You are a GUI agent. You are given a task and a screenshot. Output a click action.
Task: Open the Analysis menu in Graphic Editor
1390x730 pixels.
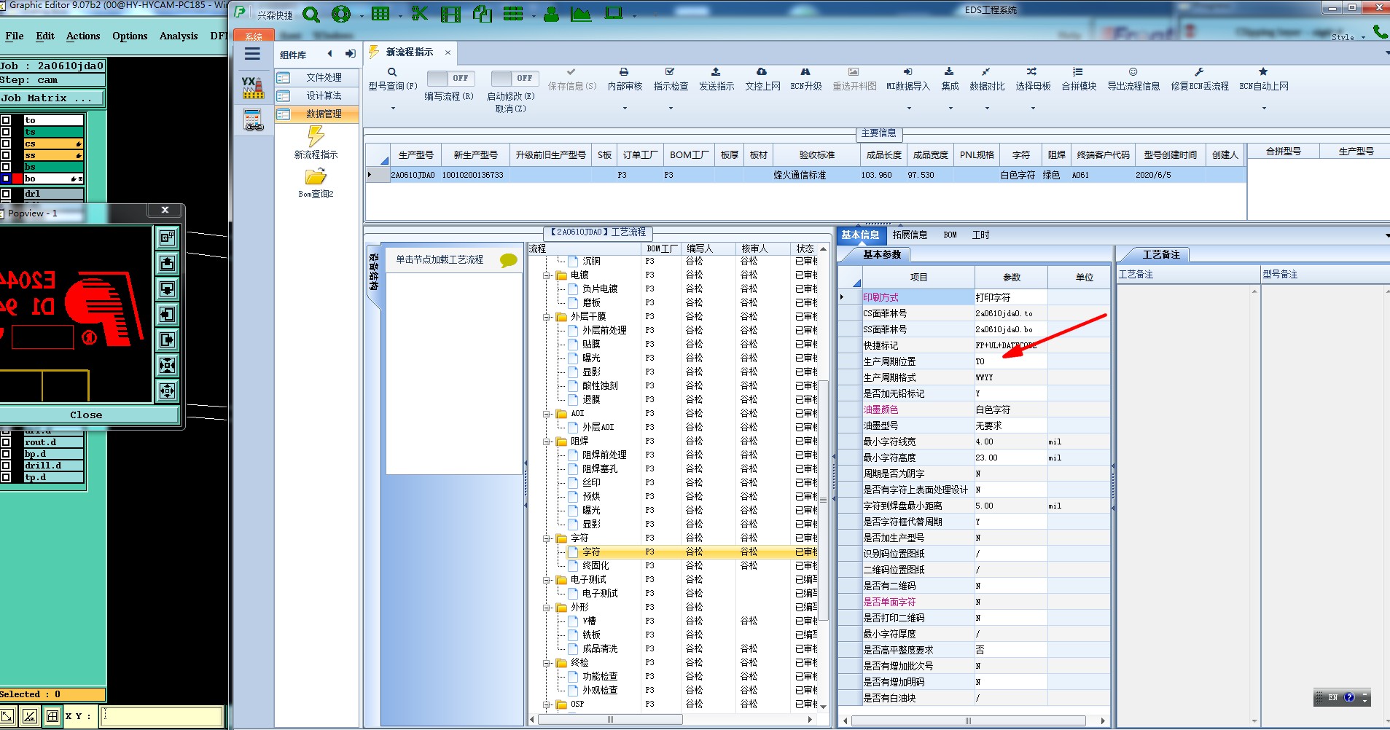coord(179,36)
